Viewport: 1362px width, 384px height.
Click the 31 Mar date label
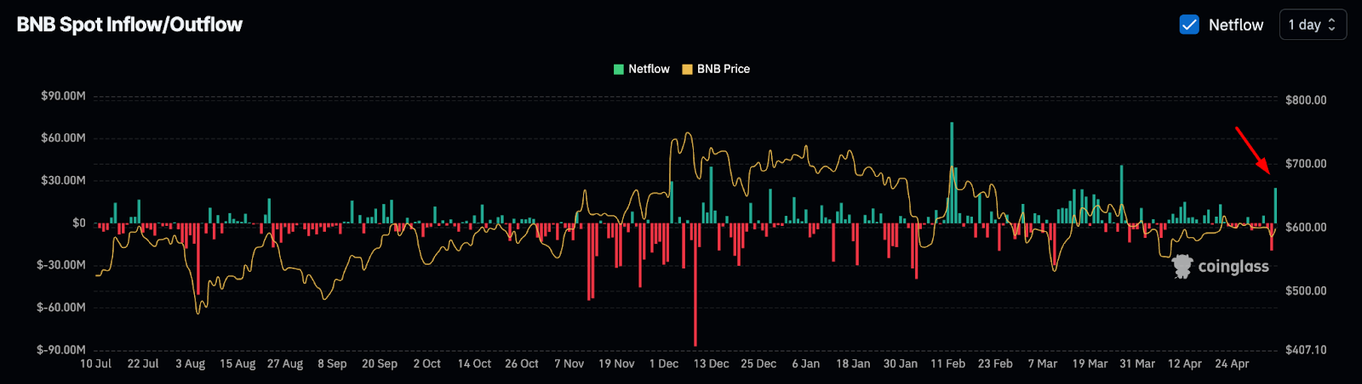point(1137,364)
